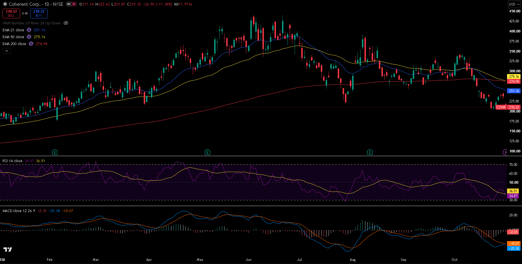Click the 34.87 RSI axis label
The width and height of the screenshot is (522, 264).
513,196
